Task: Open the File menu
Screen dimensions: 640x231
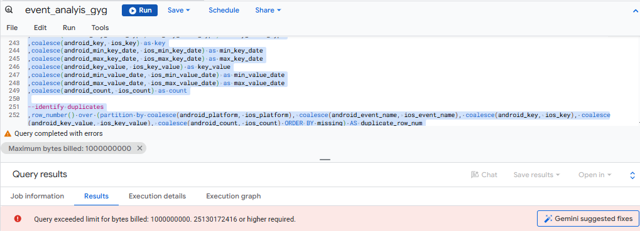Action: [12, 28]
